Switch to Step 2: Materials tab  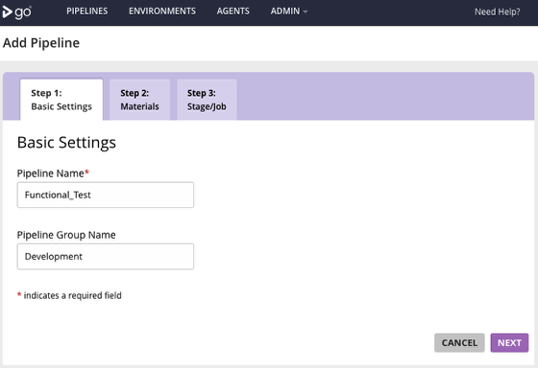[x=139, y=100]
